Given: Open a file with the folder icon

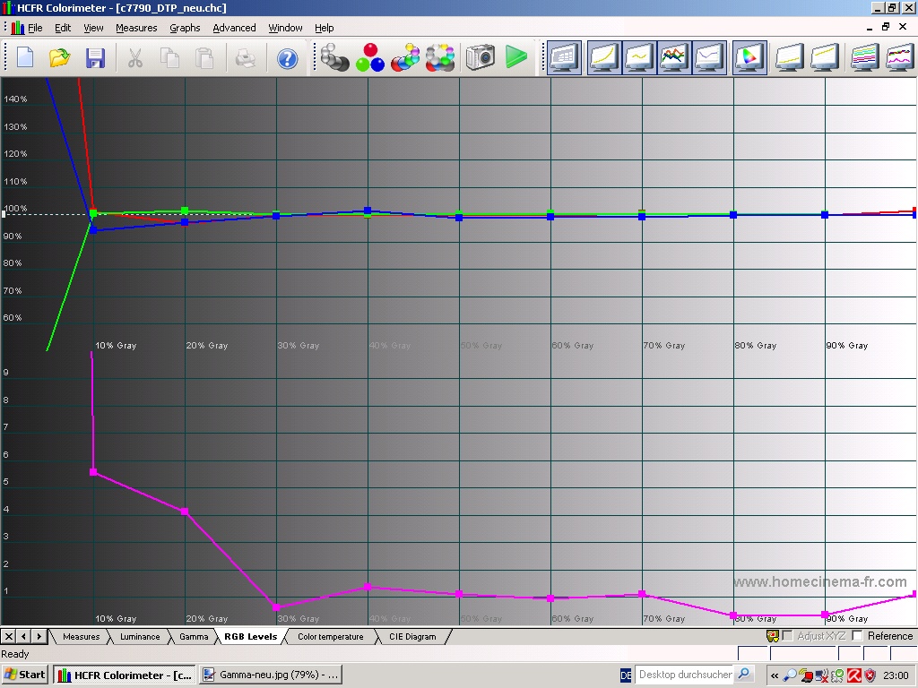Looking at the screenshot, I should tap(60, 58).
